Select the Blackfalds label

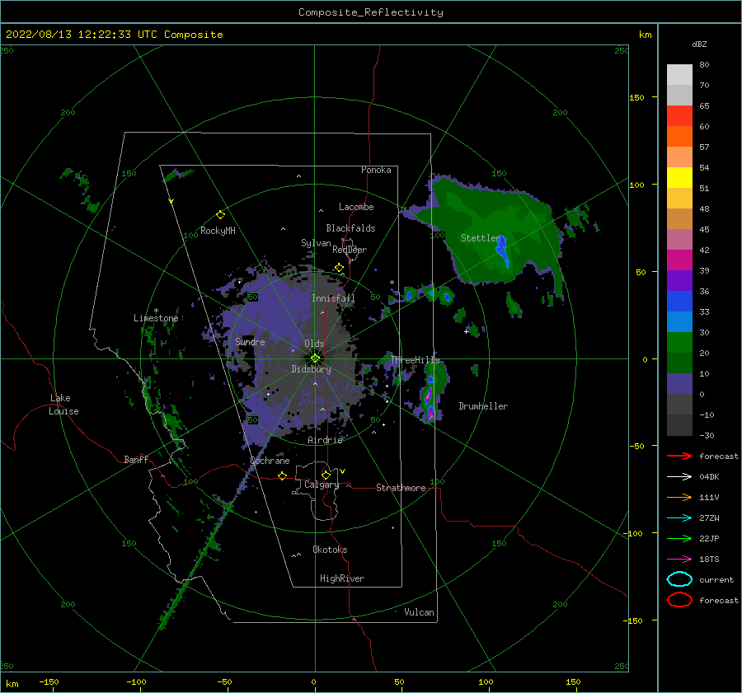click(x=350, y=228)
